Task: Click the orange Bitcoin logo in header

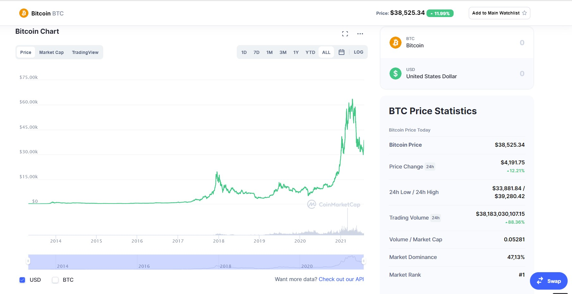Action: coord(24,13)
